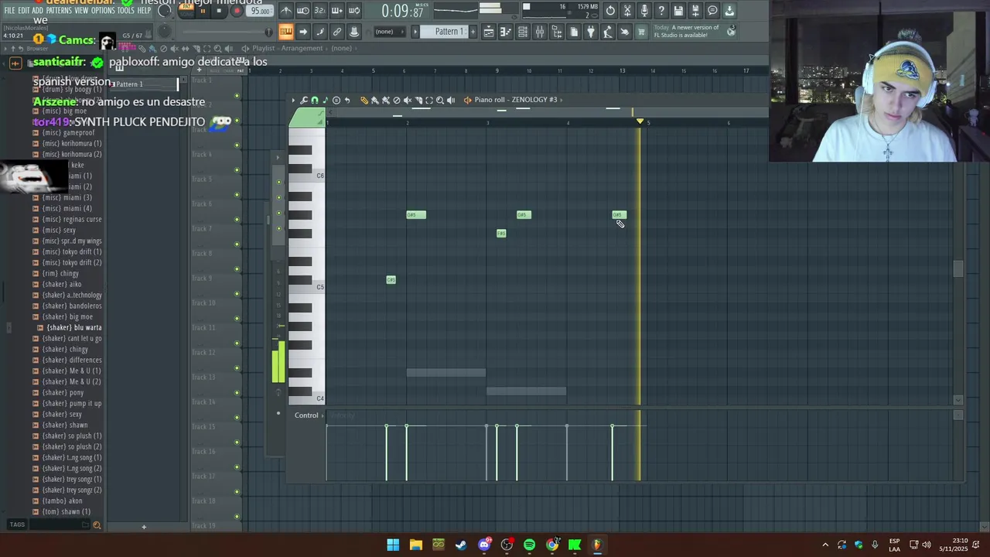
Task: Select the Delete tool in piano roll toolbar
Action: pyautogui.click(x=397, y=100)
